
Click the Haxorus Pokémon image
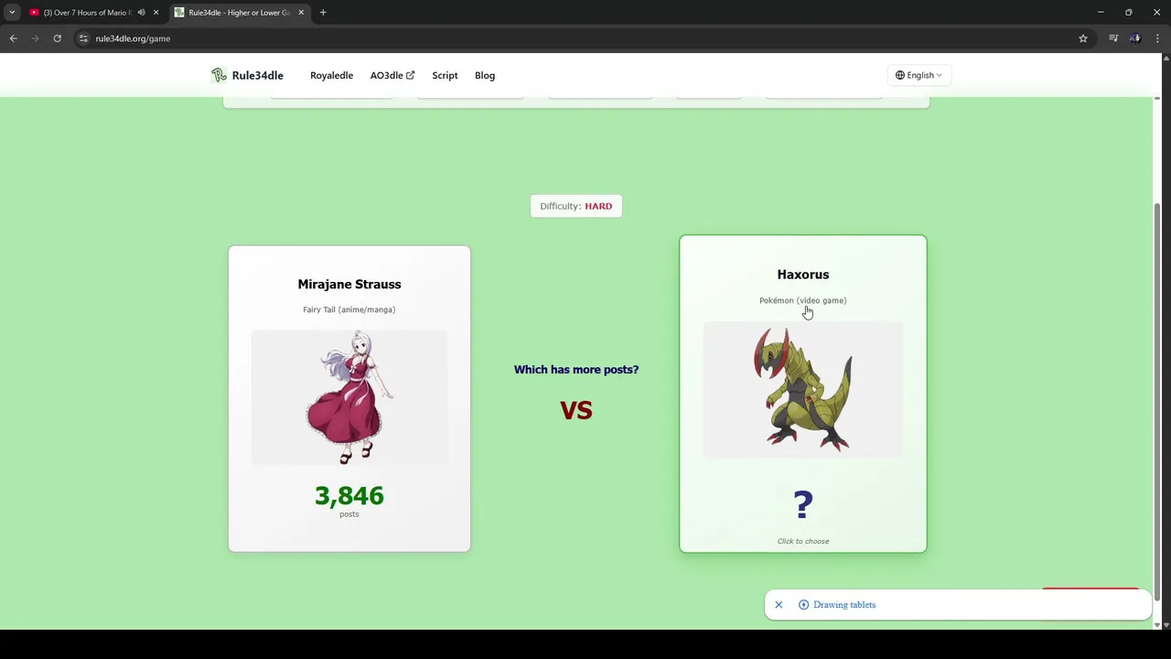pos(802,389)
